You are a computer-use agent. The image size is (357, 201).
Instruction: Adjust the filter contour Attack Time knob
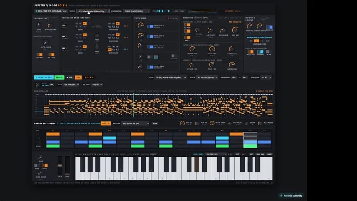click(192, 49)
